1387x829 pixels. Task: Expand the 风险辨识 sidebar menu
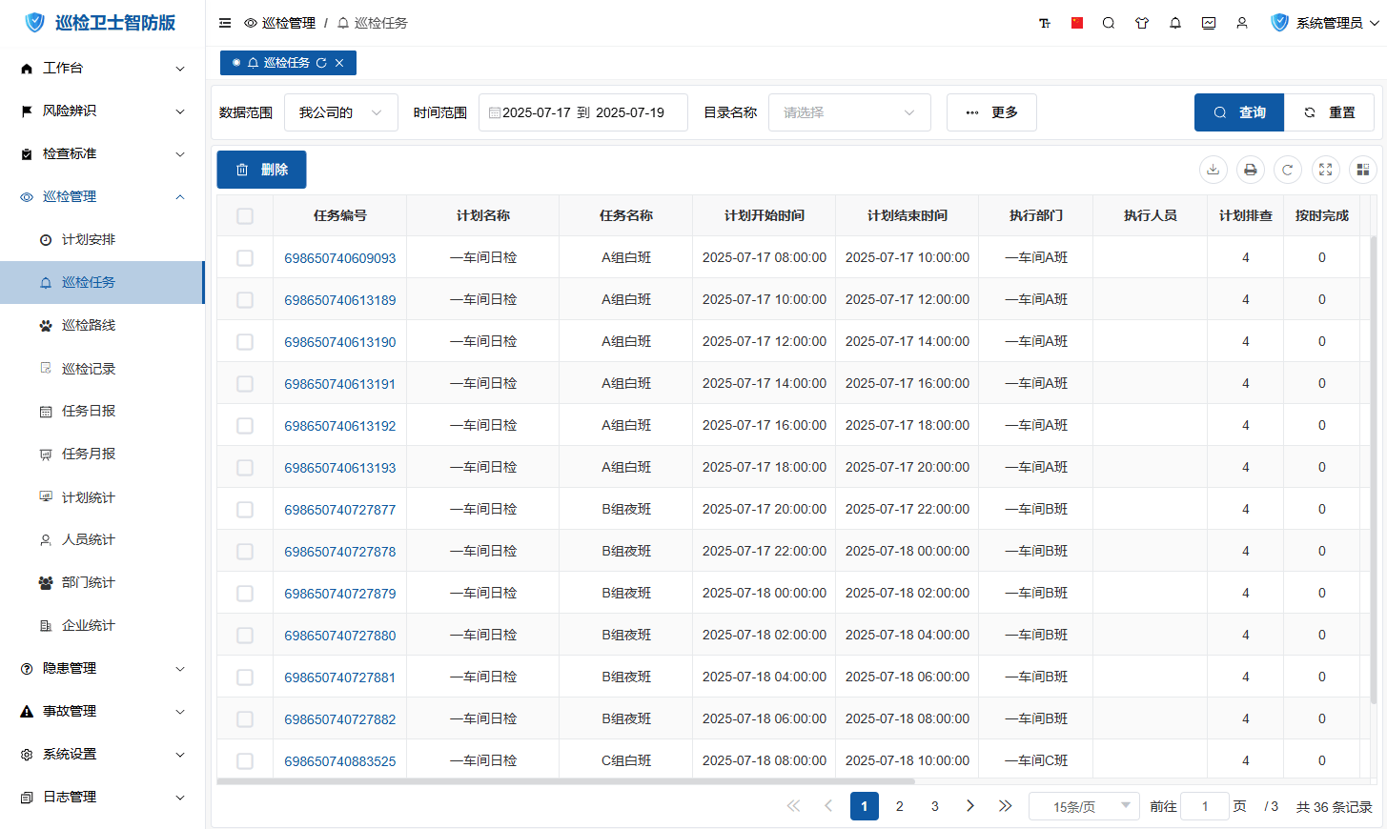[x=103, y=111]
